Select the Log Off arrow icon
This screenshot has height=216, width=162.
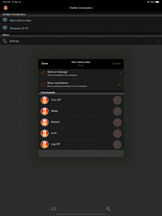[x=45, y=144]
